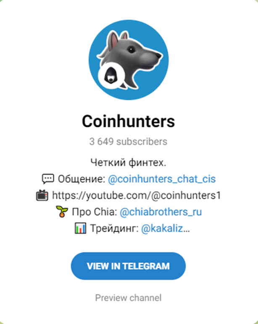Click the 3 649 subscribers count
This screenshot has height=324, width=258.
pos(128,142)
